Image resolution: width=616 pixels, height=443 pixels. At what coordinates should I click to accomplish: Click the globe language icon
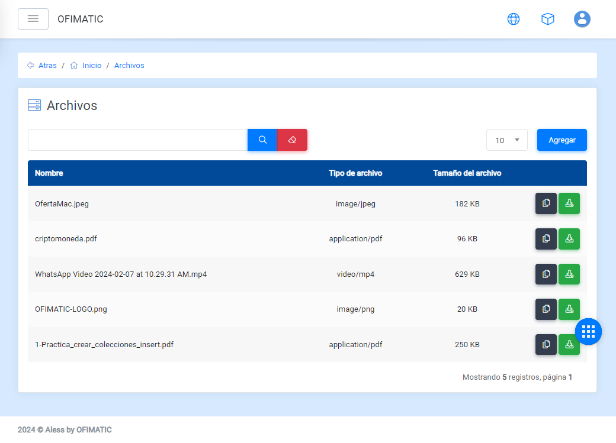[514, 19]
